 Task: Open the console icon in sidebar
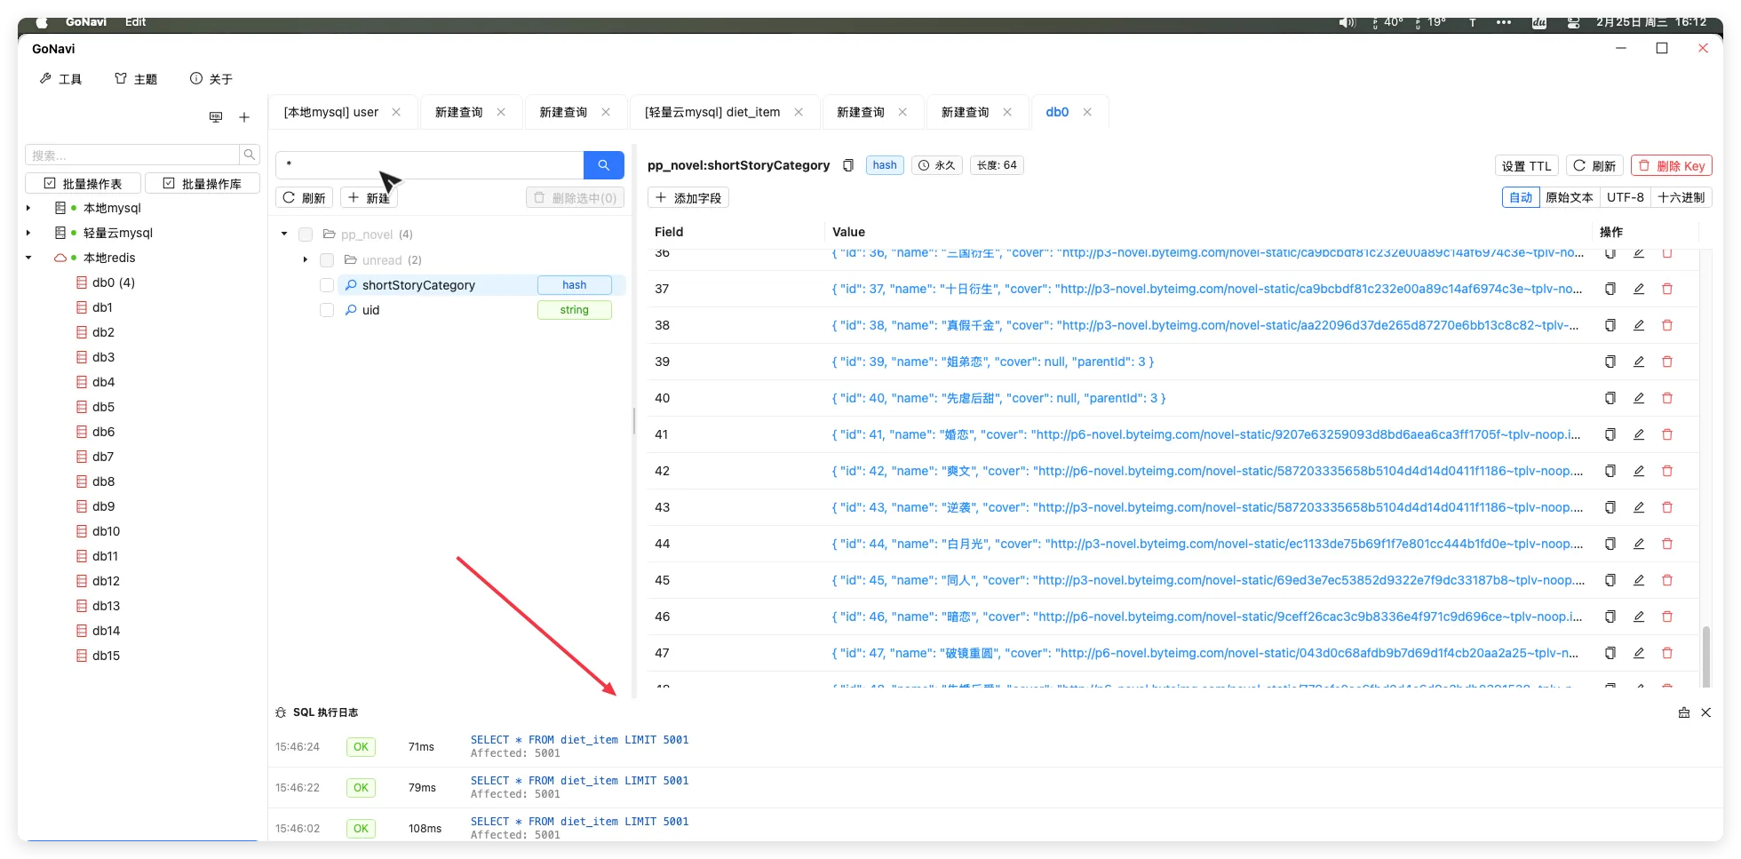216,117
